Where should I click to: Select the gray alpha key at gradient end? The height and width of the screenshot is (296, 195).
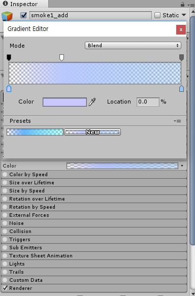pyautogui.click(x=181, y=57)
